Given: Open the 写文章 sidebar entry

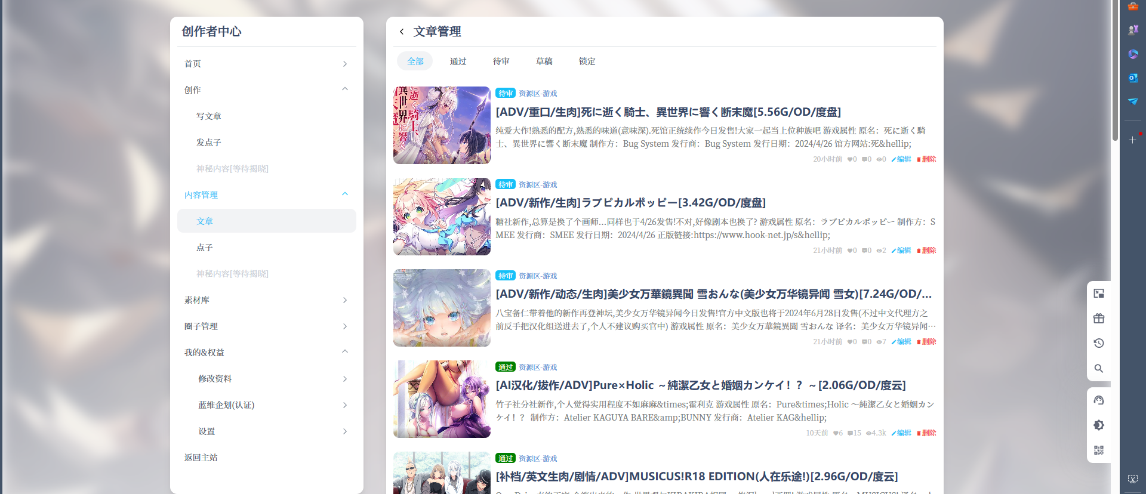Looking at the screenshot, I should [209, 116].
